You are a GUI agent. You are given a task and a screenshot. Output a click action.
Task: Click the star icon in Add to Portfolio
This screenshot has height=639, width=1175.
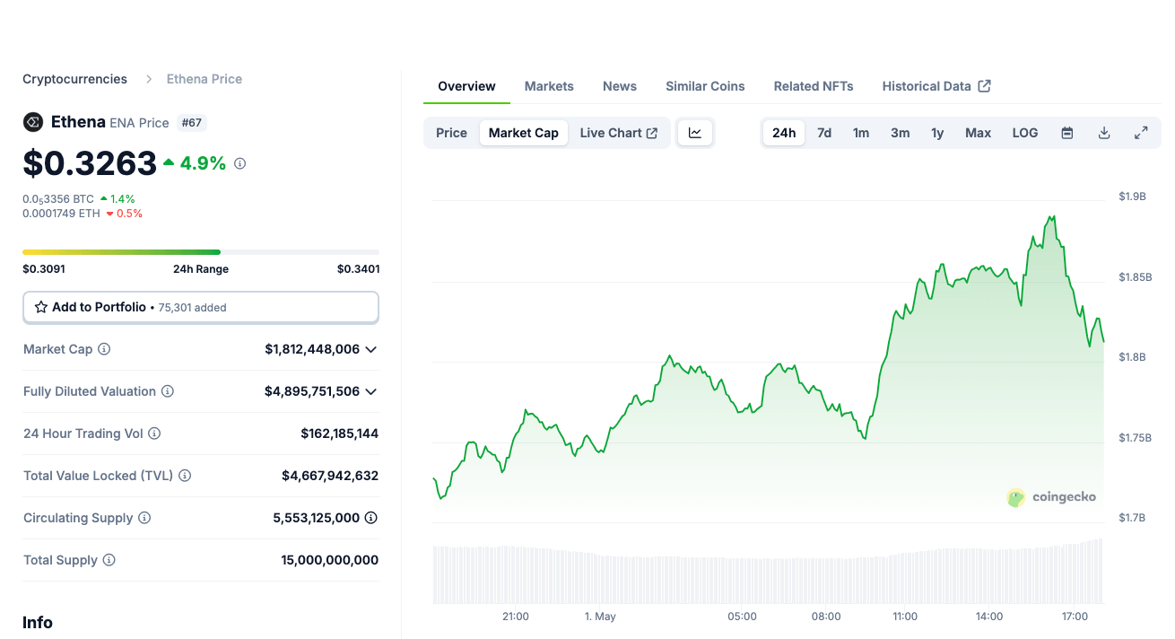39,307
